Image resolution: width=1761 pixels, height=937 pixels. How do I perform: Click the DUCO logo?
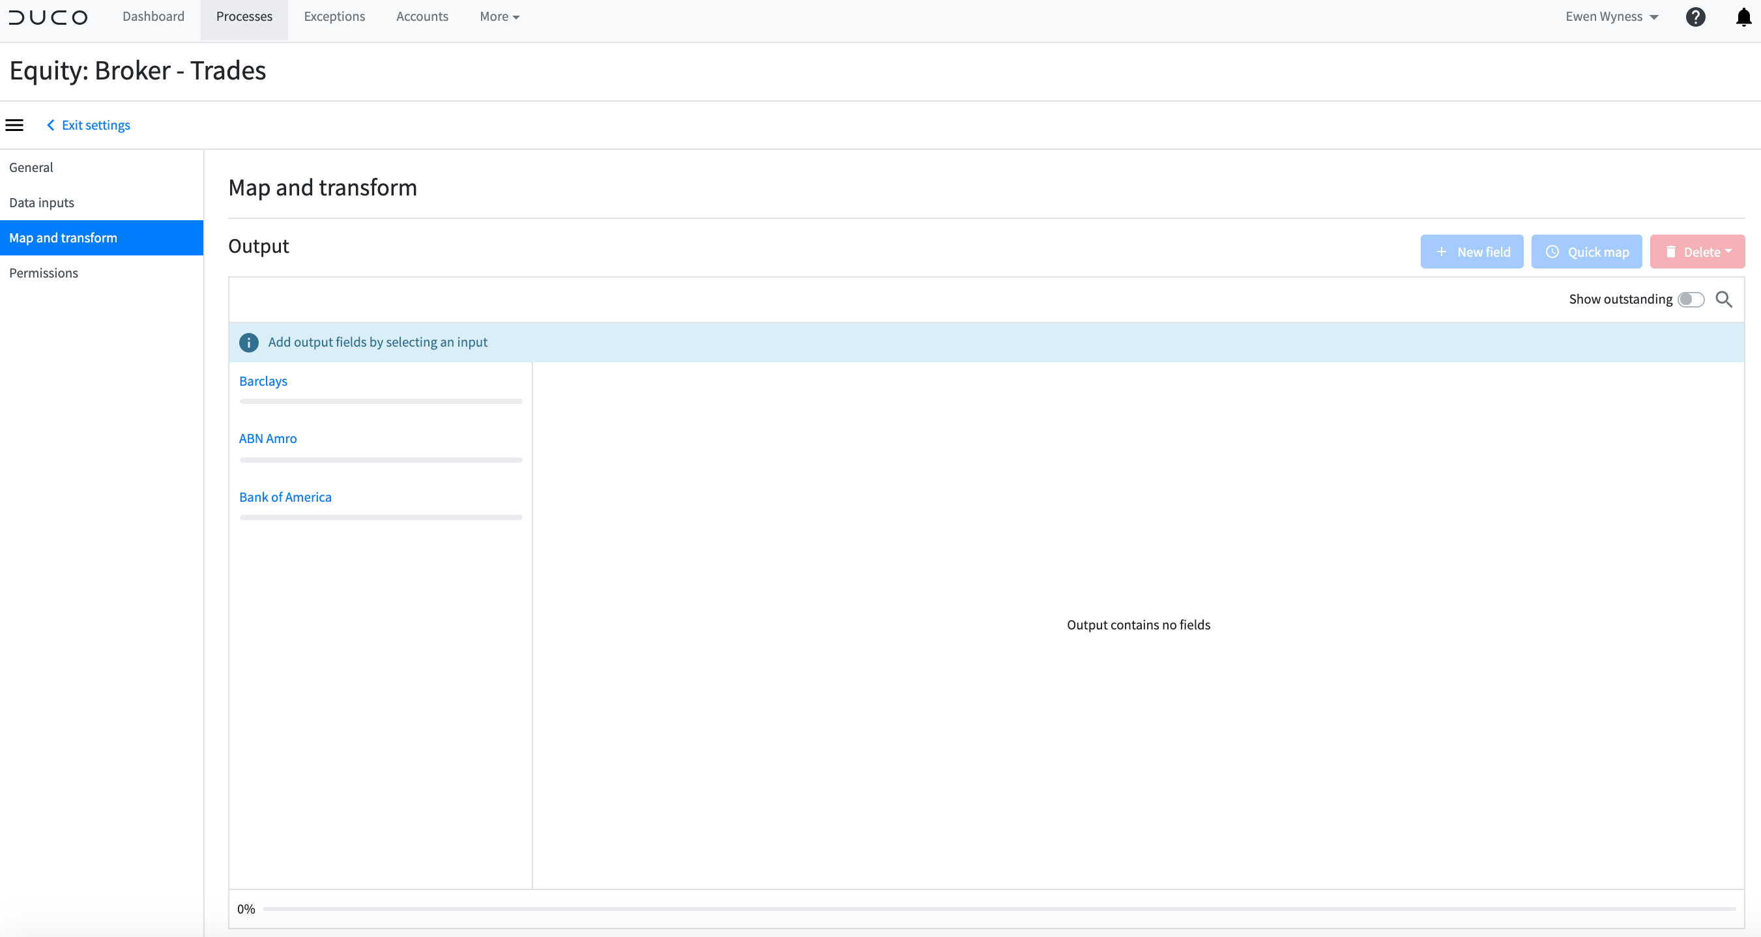pos(48,17)
